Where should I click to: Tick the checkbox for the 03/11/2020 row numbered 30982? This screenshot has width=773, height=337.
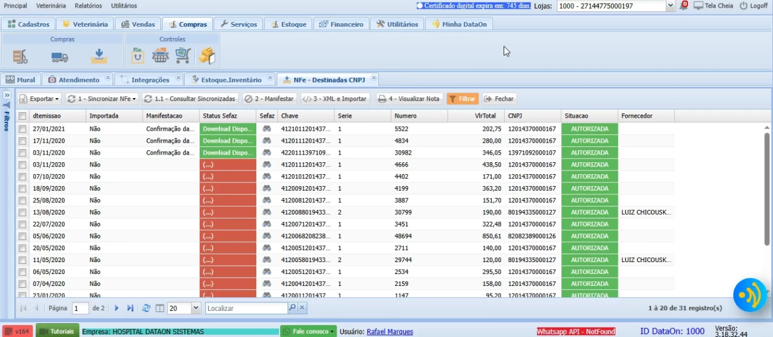pyautogui.click(x=22, y=153)
